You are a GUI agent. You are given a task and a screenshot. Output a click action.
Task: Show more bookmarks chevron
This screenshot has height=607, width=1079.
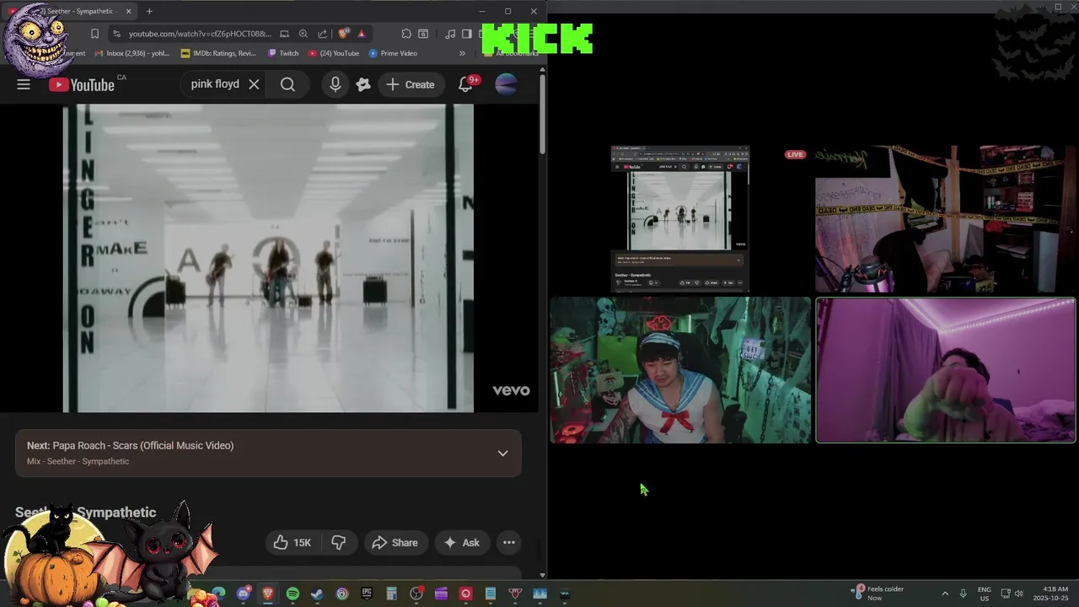462,53
